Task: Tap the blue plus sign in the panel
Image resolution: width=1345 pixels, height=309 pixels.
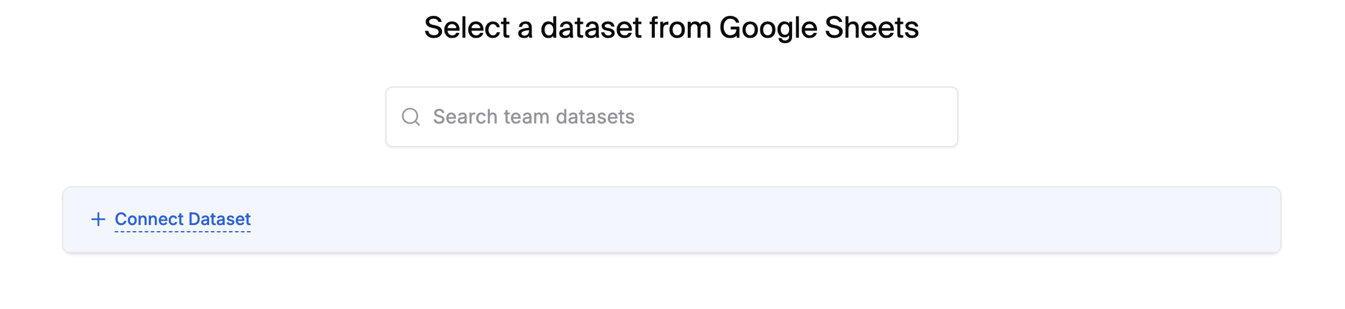Action: click(x=98, y=219)
